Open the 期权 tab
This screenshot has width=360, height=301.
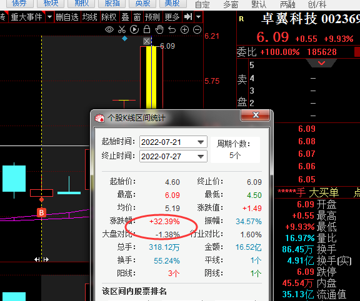81,4
